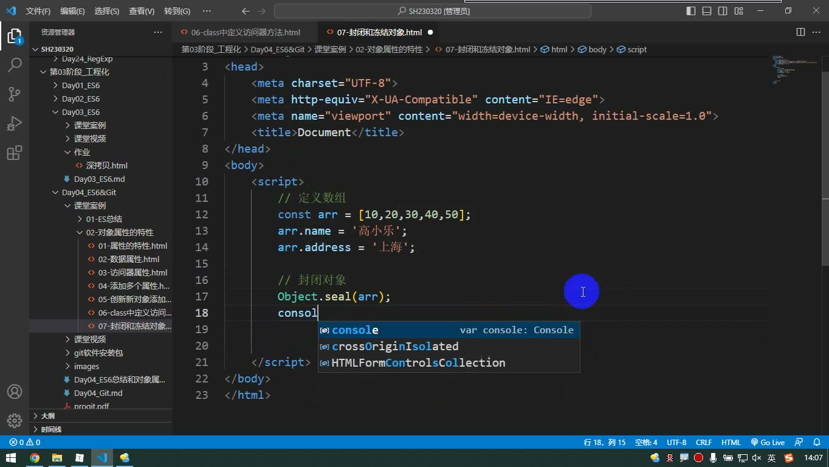The image size is (829, 467).
Task: Click errors and warnings status indicator
Action: [25, 443]
